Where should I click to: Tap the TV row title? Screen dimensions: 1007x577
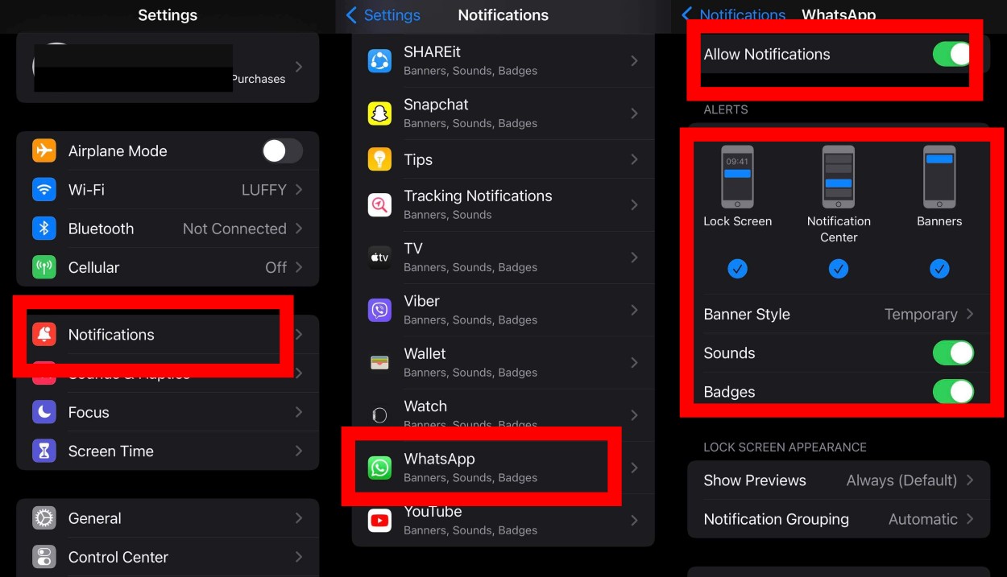tap(413, 248)
